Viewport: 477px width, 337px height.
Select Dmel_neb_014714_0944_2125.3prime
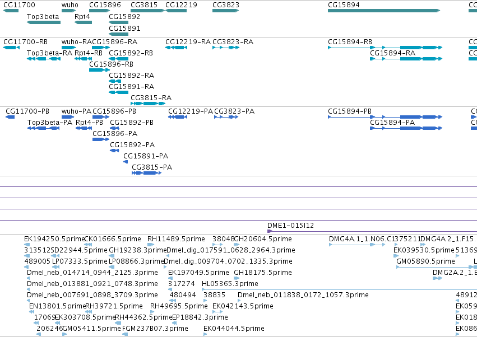(x=92, y=273)
